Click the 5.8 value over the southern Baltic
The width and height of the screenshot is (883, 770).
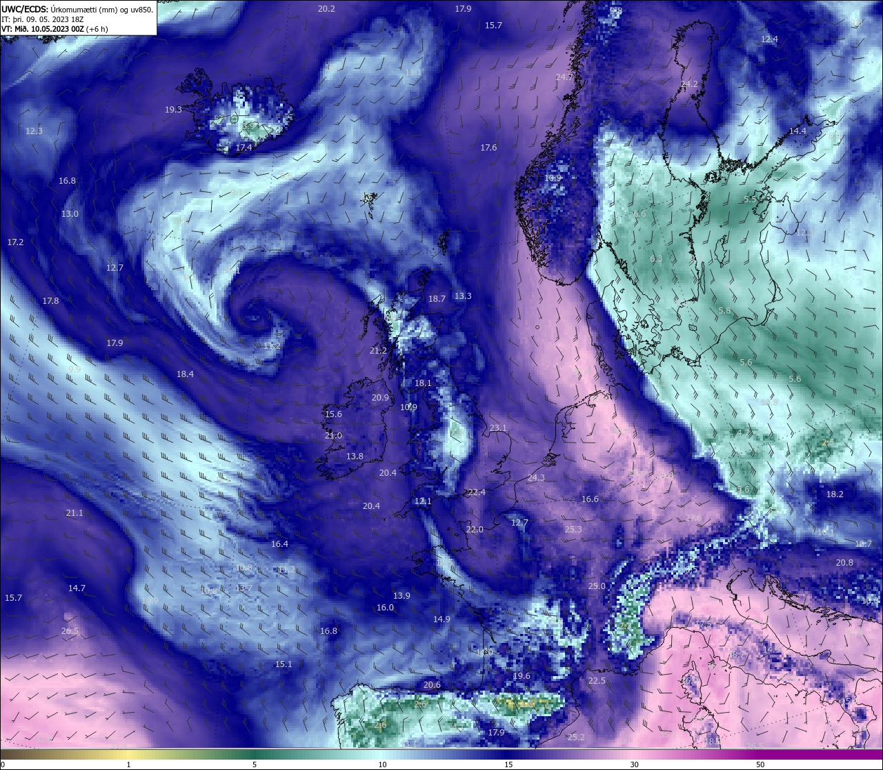[x=724, y=311]
